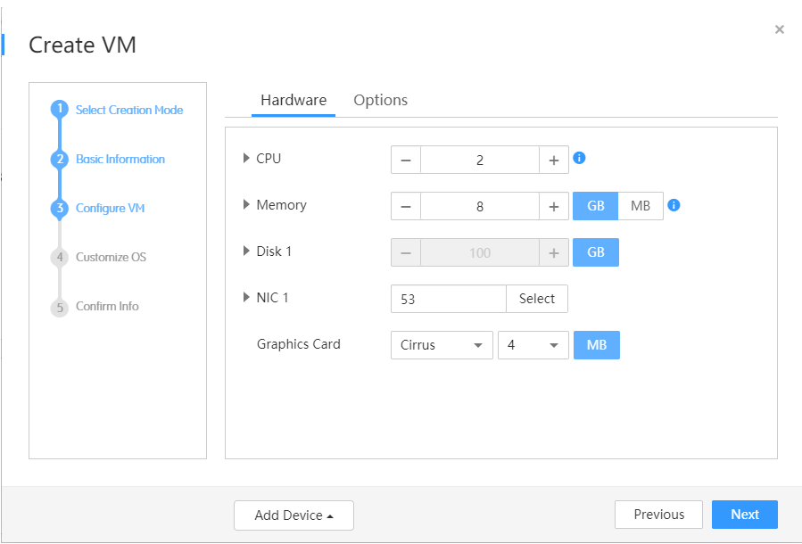Click the Disk 1 GB unit button
This screenshot has height=544, width=802.
pyautogui.click(x=596, y=253)
